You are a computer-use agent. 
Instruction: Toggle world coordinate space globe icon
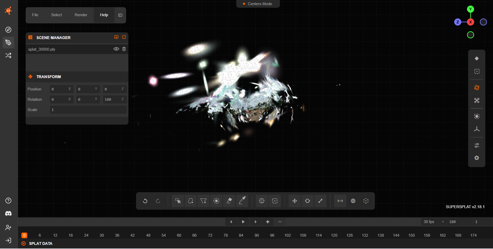(353, 201)
